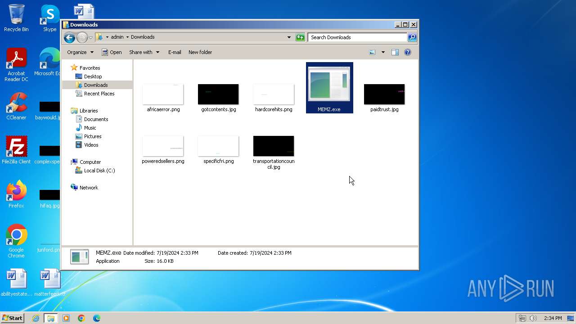Select Favorites in the navigation pane
The height and width of the screenshot is (324, 576).
[x=85, y=68]
